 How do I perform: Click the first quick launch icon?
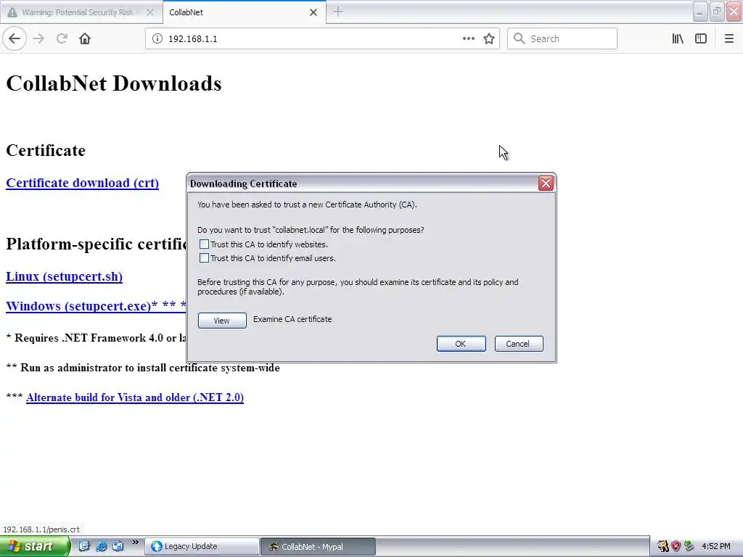point(84,546)
